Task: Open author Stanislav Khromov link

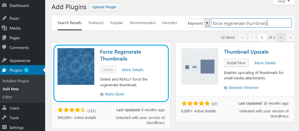Action: 244,88
